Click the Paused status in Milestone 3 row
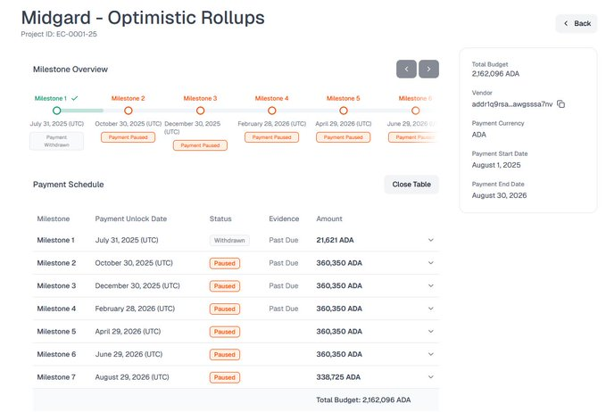 [x=225, y=286]
